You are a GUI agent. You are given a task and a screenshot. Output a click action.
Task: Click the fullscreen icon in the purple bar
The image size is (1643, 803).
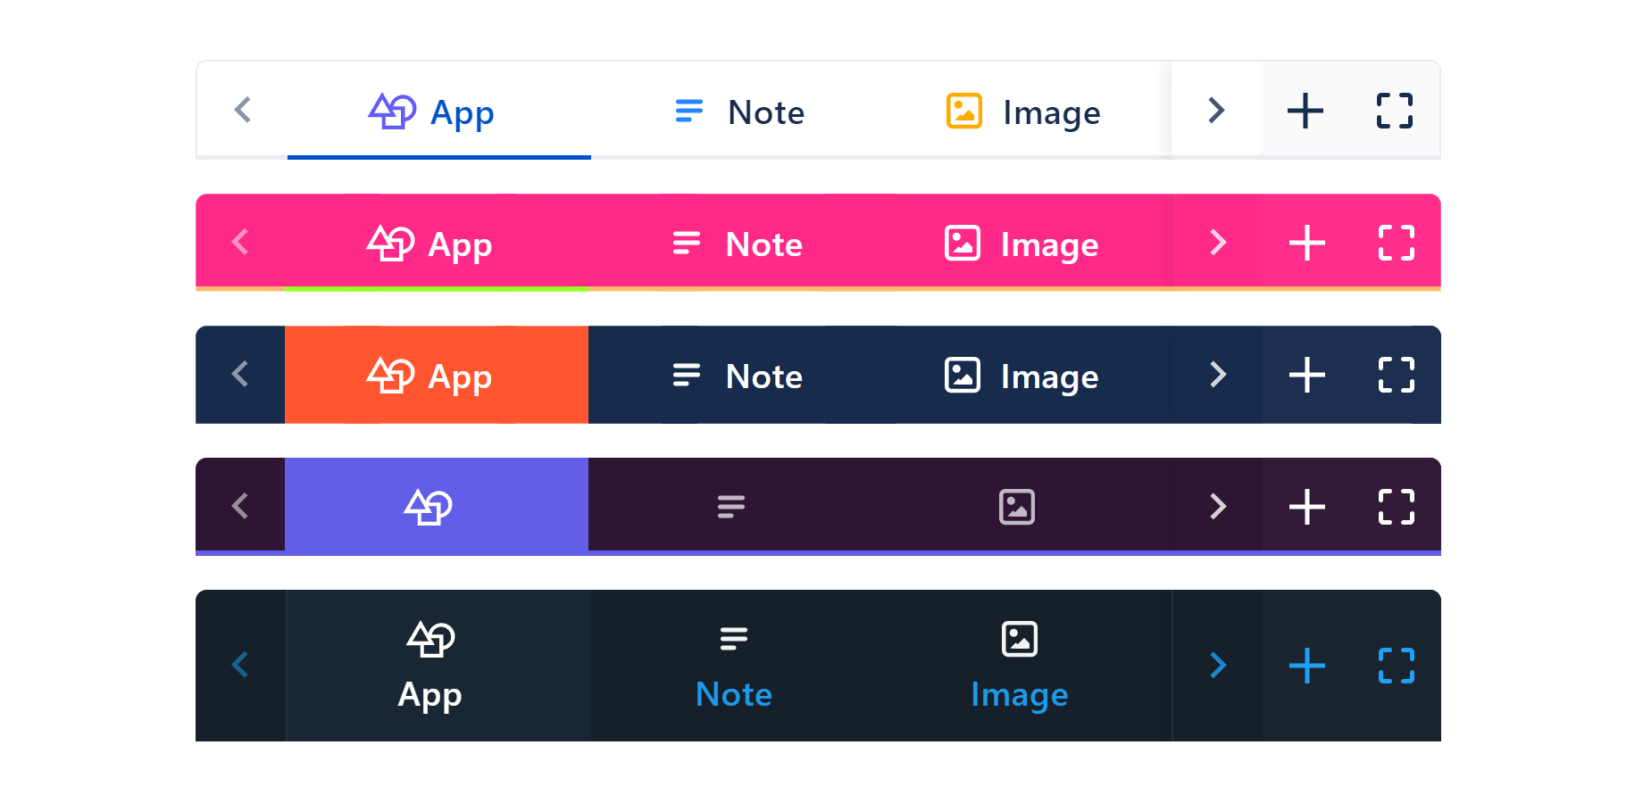pos(1395,505)
